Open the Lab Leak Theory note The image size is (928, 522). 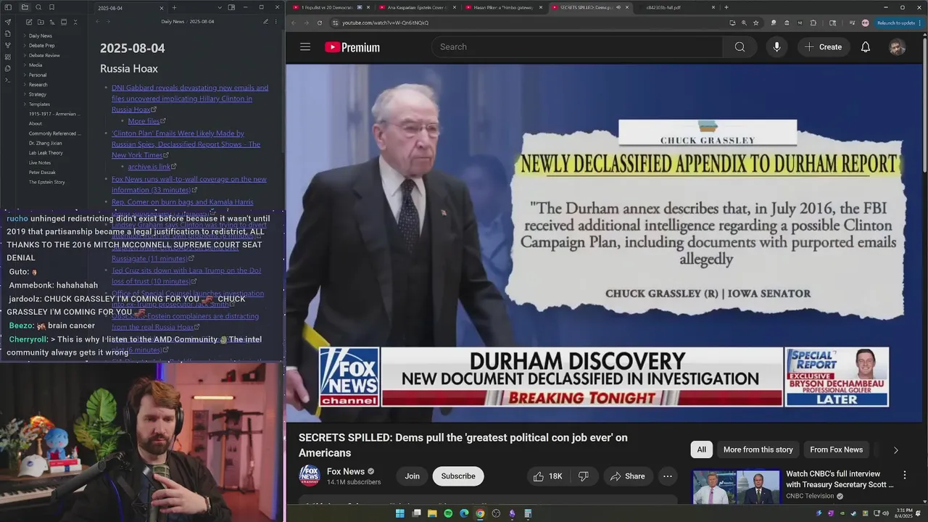tap(46, 153)
